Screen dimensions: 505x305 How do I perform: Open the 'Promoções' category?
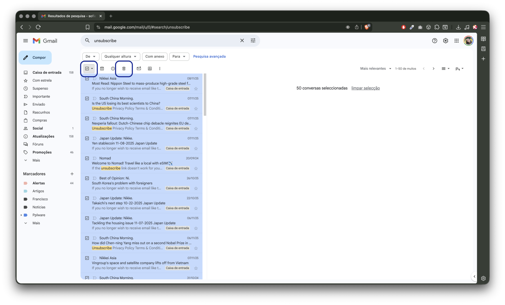(x=42, y=152)
